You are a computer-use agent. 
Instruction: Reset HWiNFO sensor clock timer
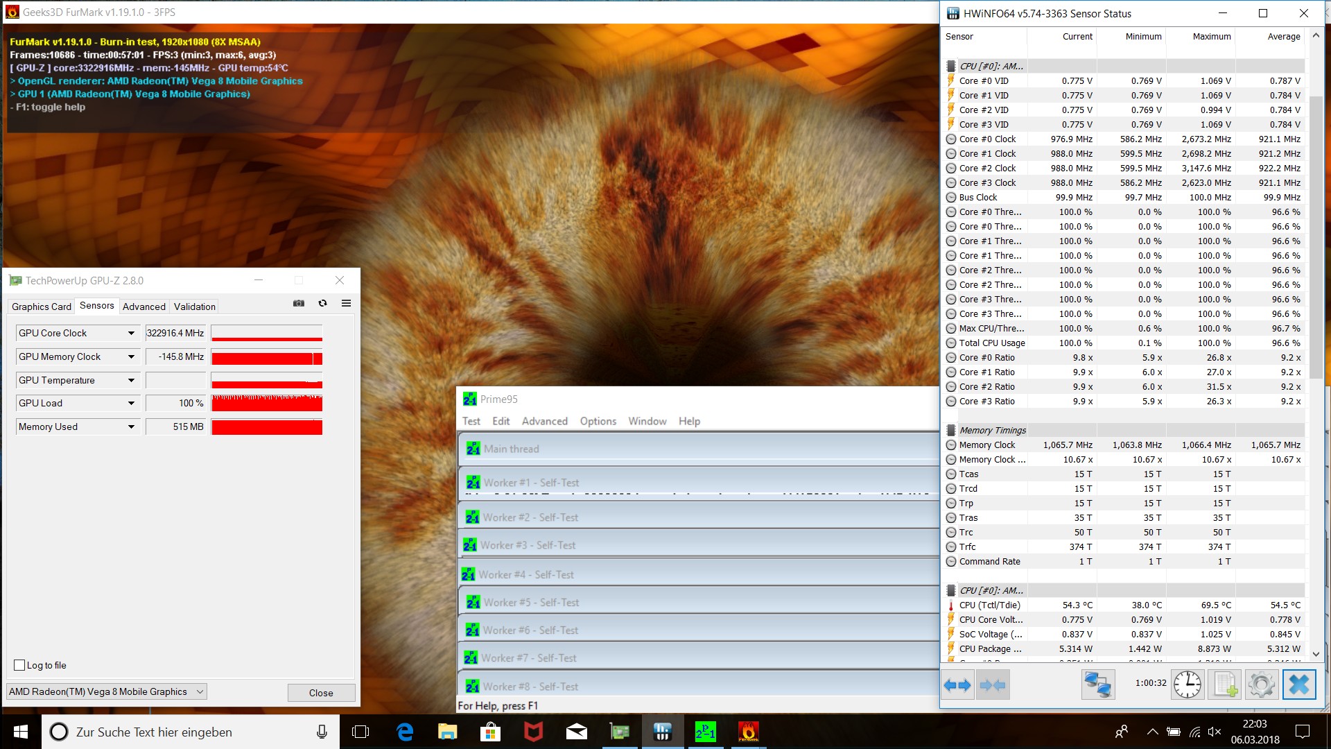point(1188,685)
